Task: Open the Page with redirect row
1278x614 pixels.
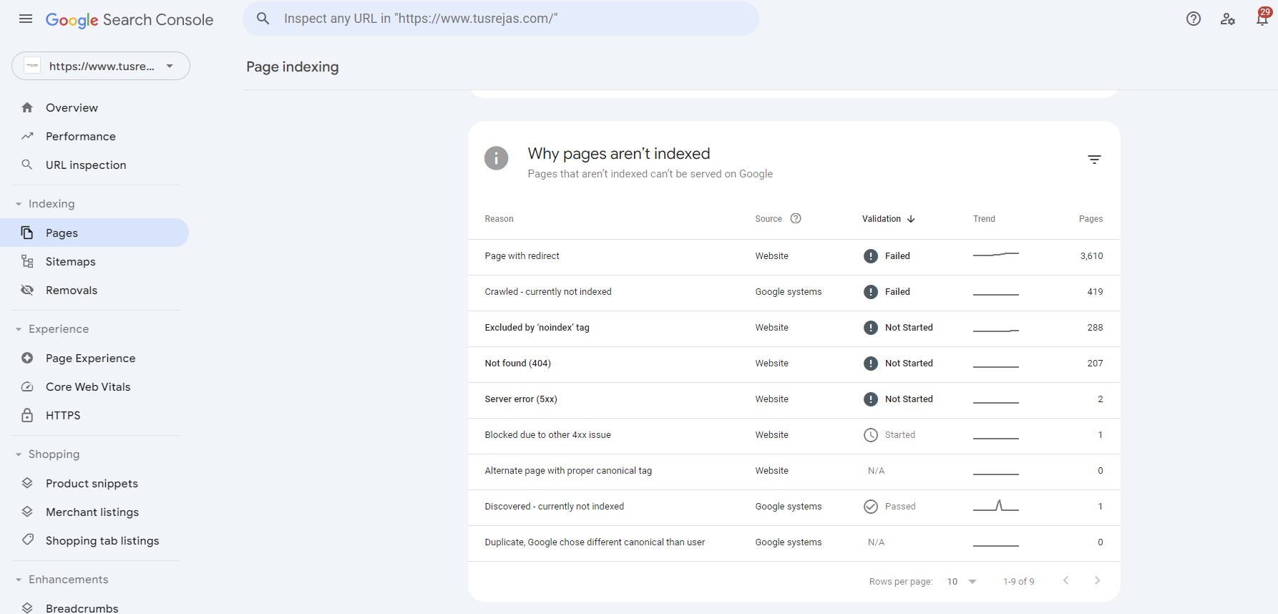Action: click(x=522, y=256)
